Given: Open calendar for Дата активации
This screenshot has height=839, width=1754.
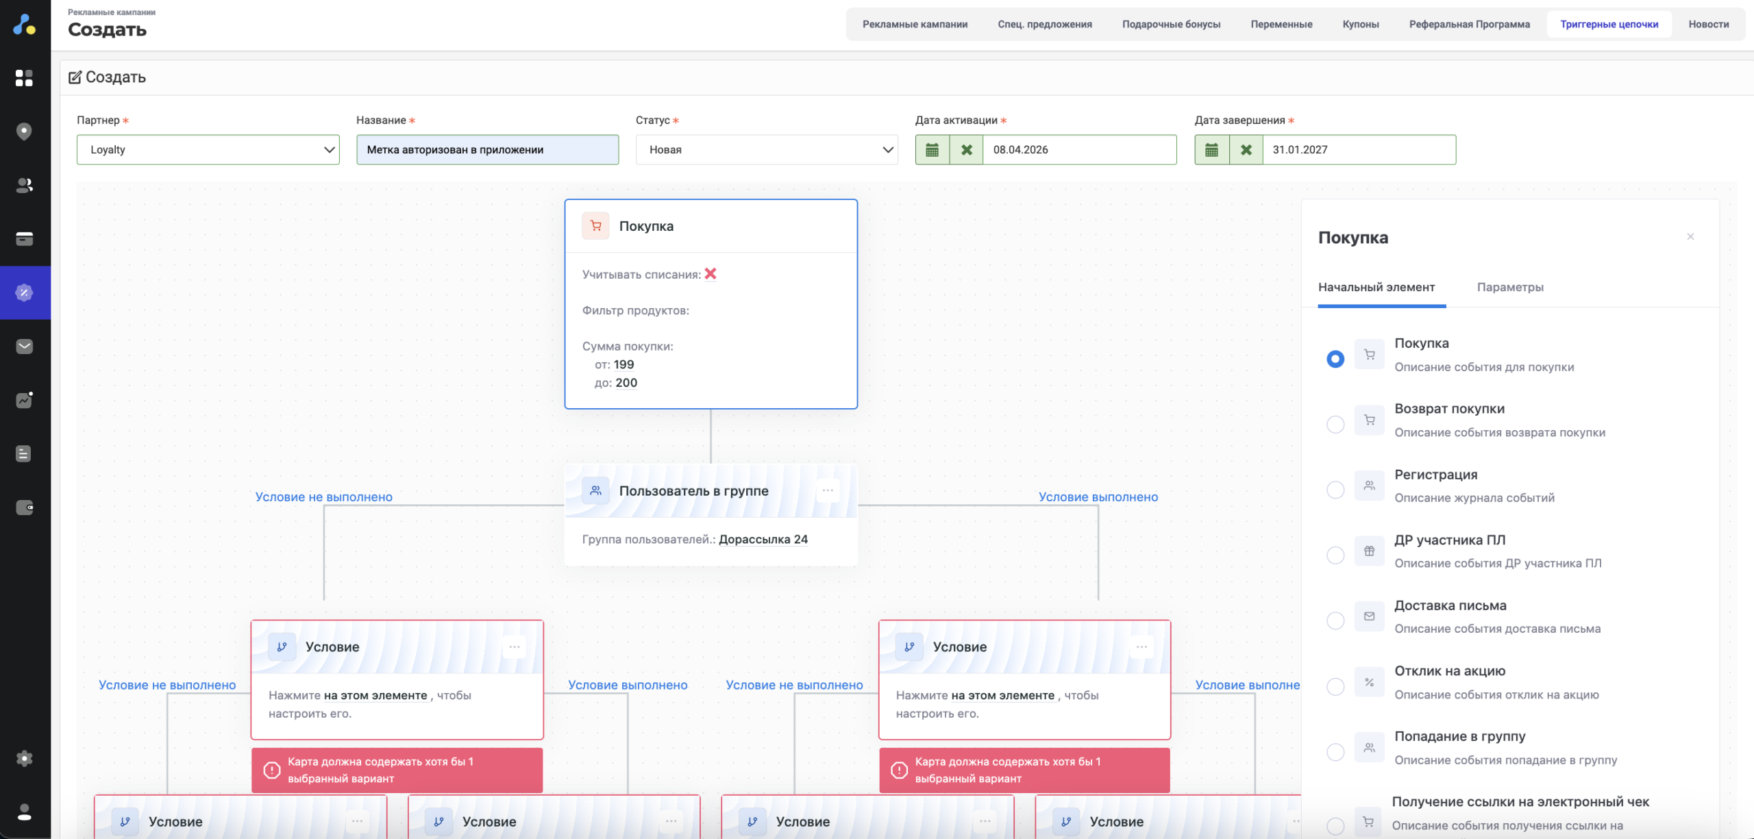Looking at the screenshot, I should click(932, 150).
